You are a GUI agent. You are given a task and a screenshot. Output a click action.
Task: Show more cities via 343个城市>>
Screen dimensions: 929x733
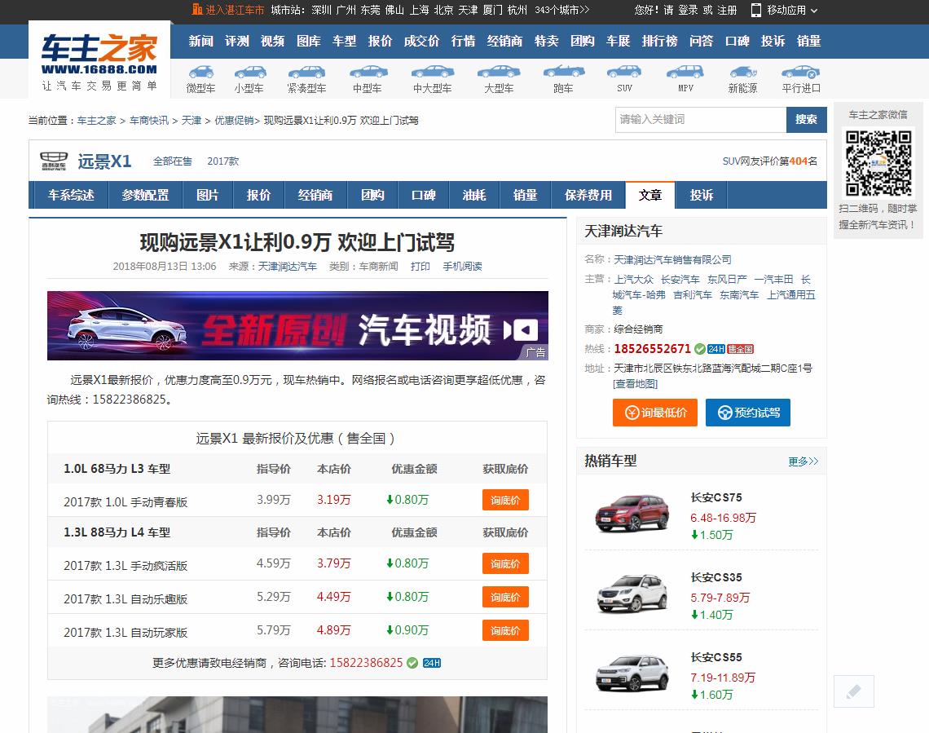click(561, 10)
